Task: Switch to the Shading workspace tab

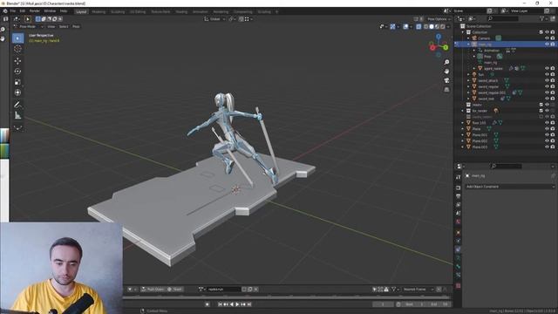Action: tap(181, 11)
